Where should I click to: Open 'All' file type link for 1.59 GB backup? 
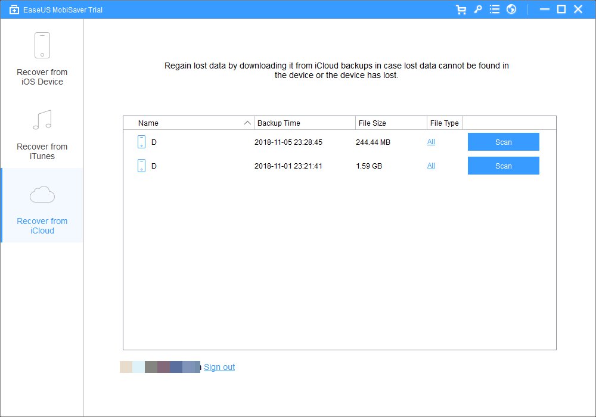coord(431,166)
